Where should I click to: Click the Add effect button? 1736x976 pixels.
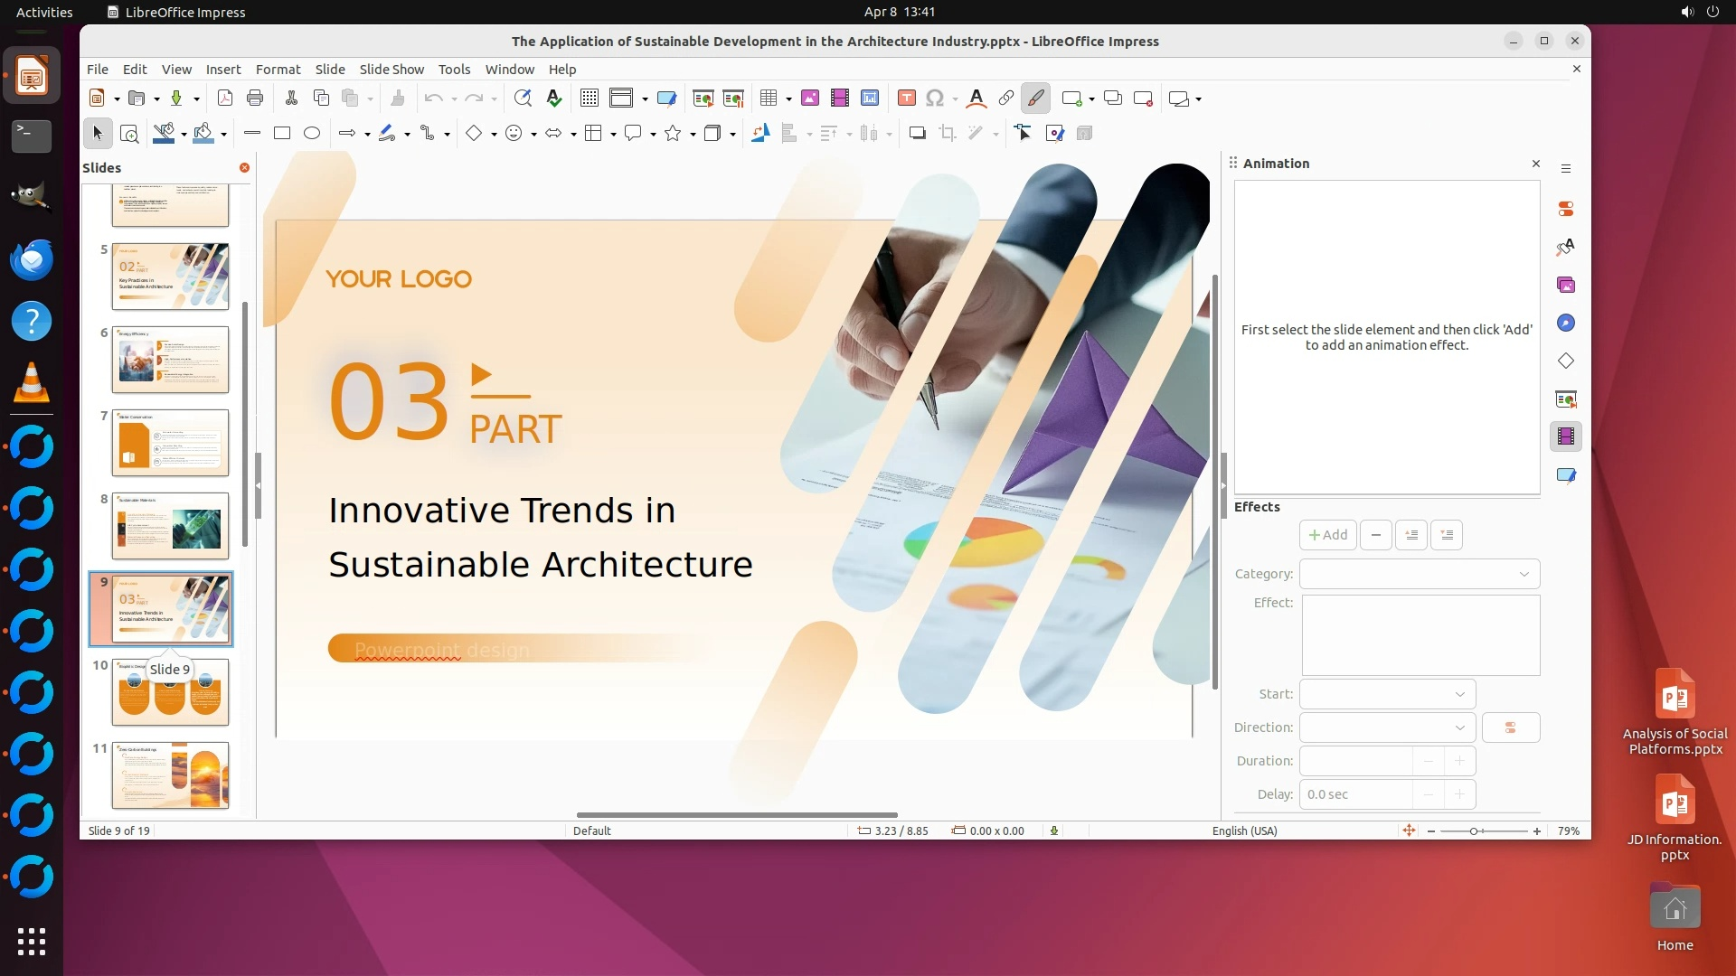click(x=1327, y=535)
